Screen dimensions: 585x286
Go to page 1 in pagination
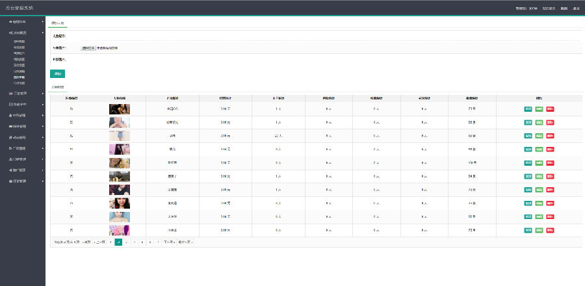point(110,242)
